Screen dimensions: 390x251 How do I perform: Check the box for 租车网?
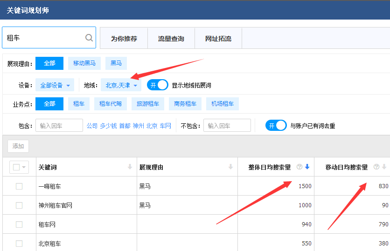(19, 224)
